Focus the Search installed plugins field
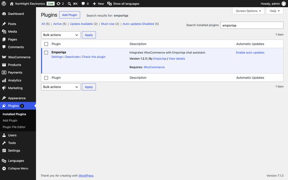The height and width of the screenshot is (180, 288). (252, 25)
